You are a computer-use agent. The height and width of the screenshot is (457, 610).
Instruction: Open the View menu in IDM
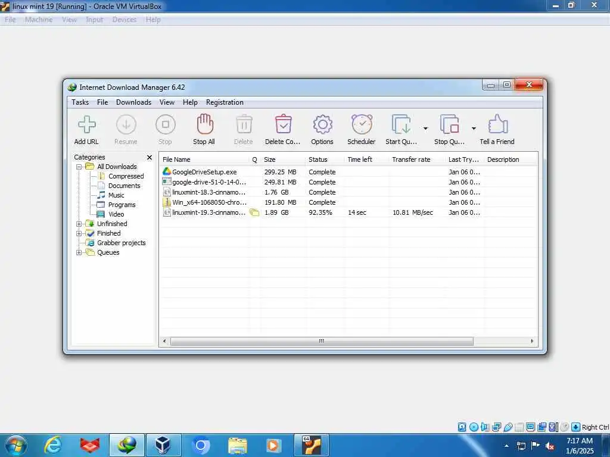167,102
